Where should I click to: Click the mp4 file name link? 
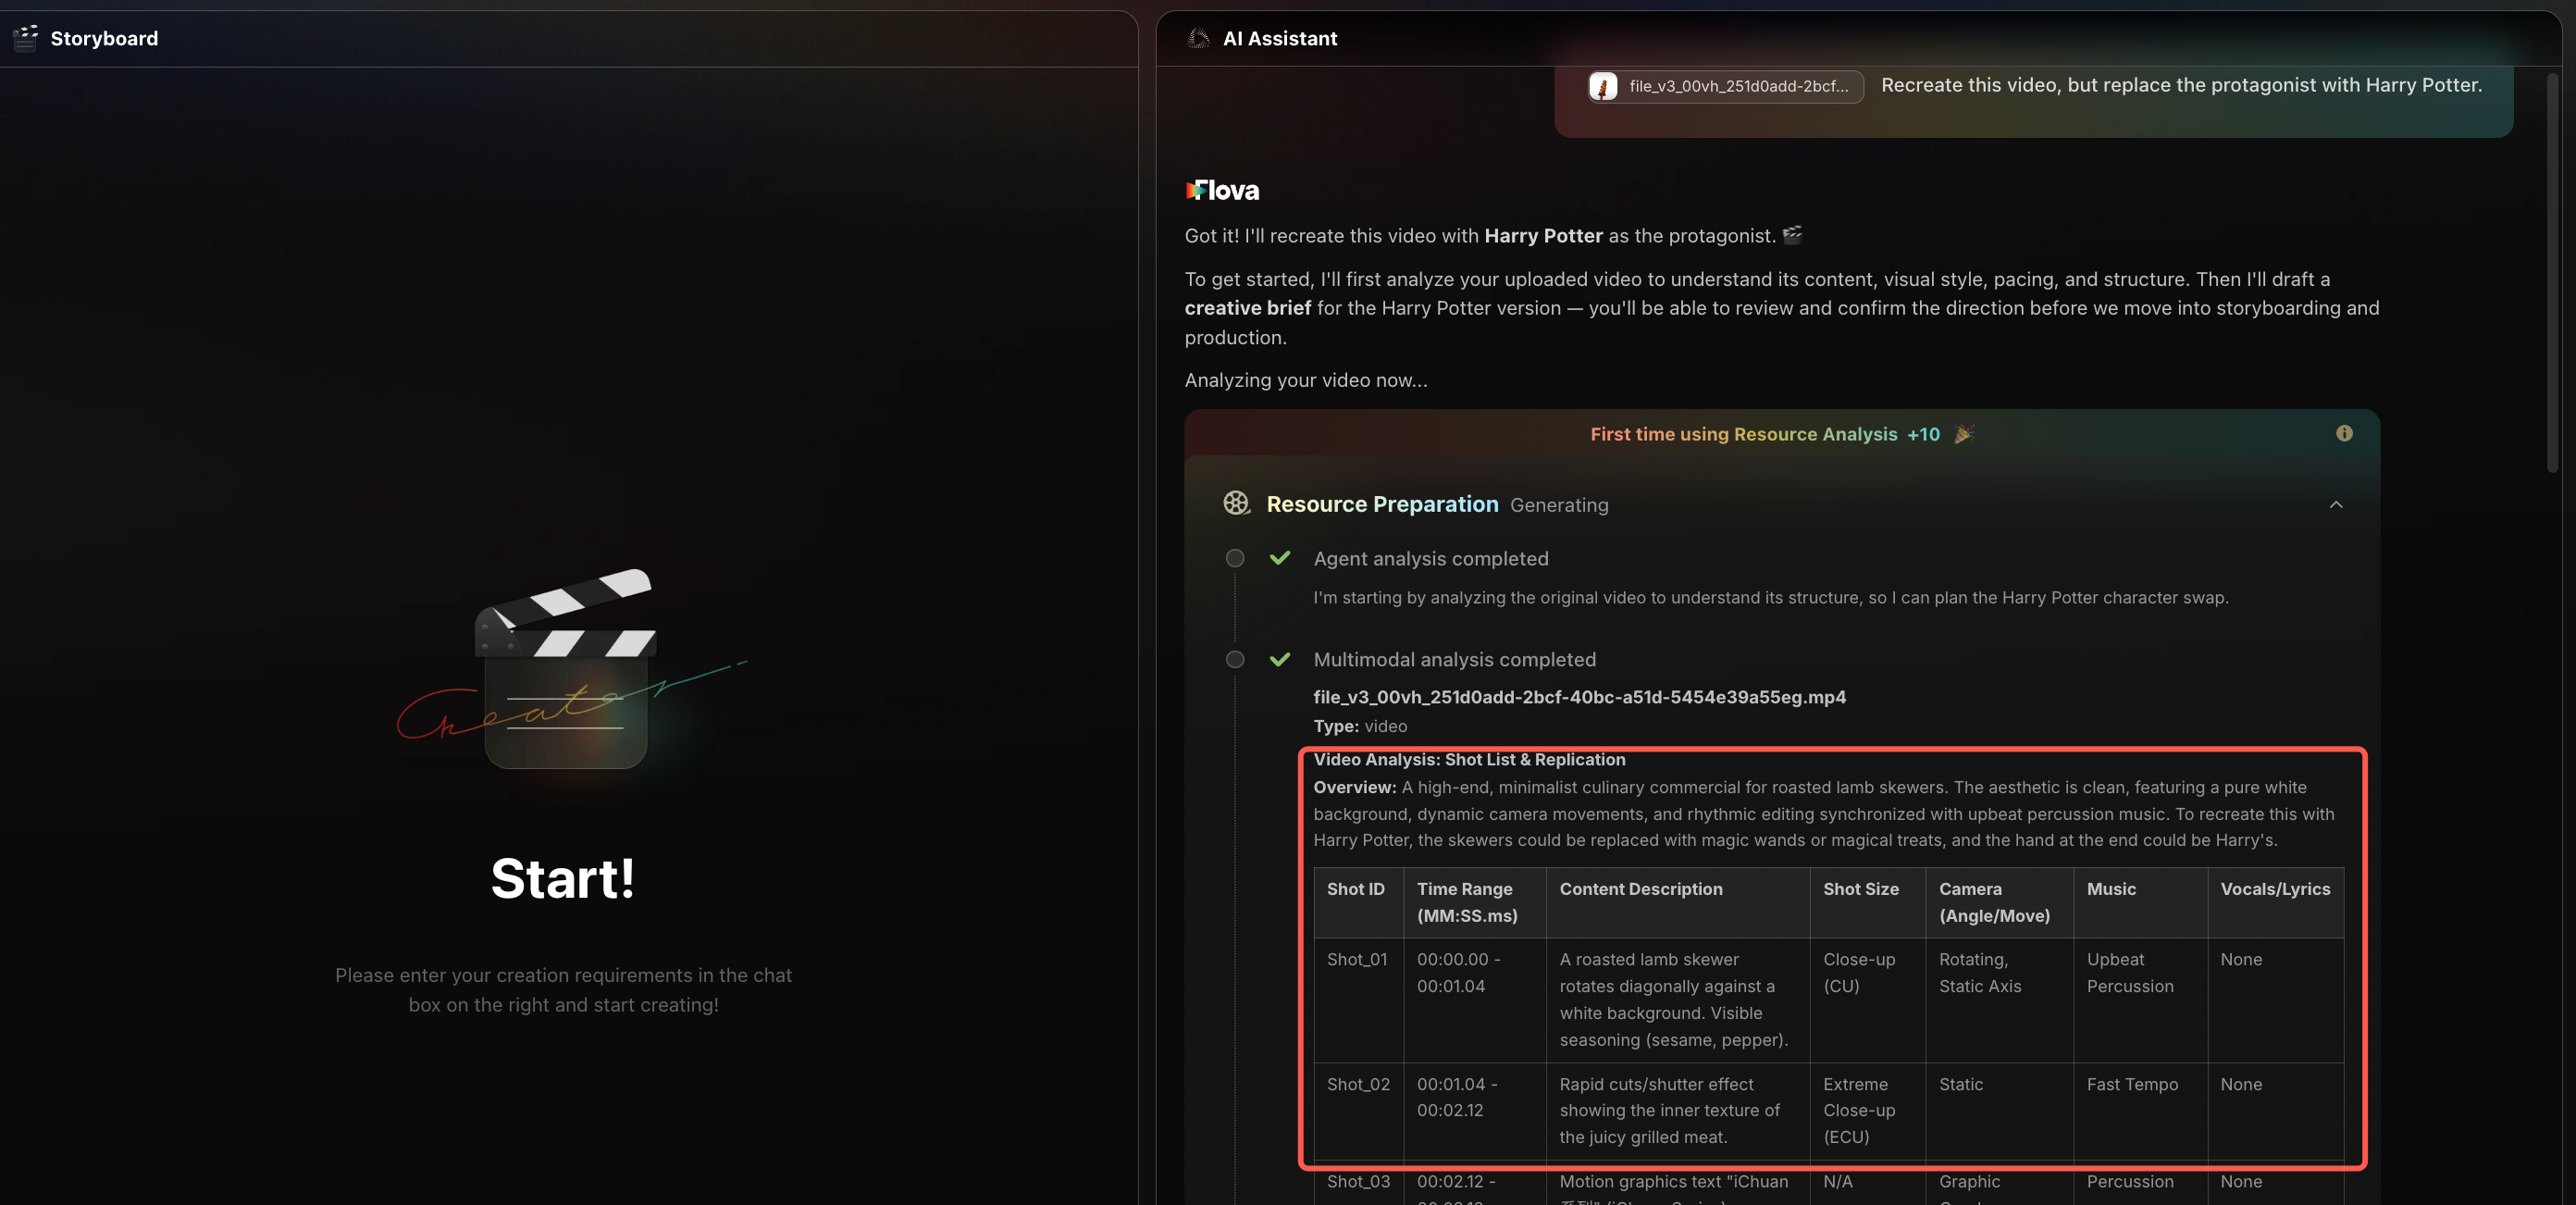coord(1579,697)
